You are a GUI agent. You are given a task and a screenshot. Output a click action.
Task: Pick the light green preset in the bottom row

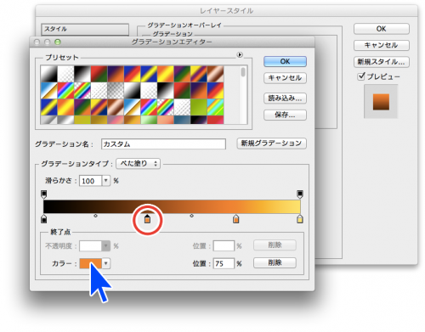[149, 120]
